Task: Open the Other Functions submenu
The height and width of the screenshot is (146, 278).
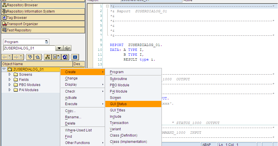Action: click(x=82, y=143)
